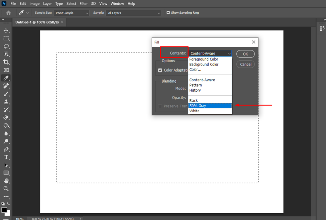Screen dimensions: 326x220
Task: Select the Blur tool
Action: (x=6, y=133)
